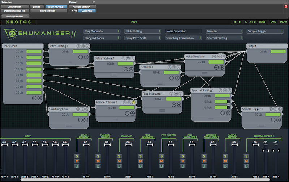Viewport: 289px width, 182px height.
Task: Open the multi-input mode dropdown
Action: pos(15,16)
